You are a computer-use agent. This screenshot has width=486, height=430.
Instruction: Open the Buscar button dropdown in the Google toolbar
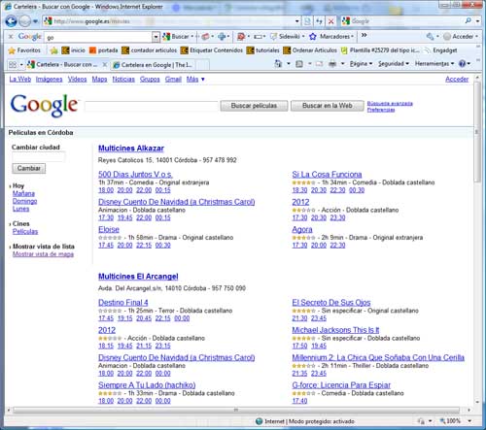coord(192,37)
